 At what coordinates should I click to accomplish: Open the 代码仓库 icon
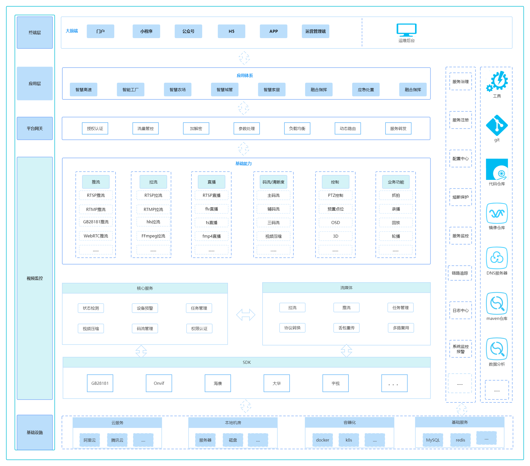point(496,169)
